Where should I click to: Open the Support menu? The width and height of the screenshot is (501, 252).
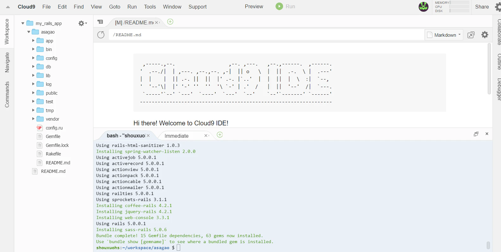pos(198,7)
